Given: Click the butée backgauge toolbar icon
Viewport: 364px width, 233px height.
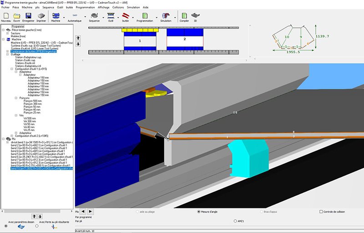Looking at the screenshot, I should 125,16.
